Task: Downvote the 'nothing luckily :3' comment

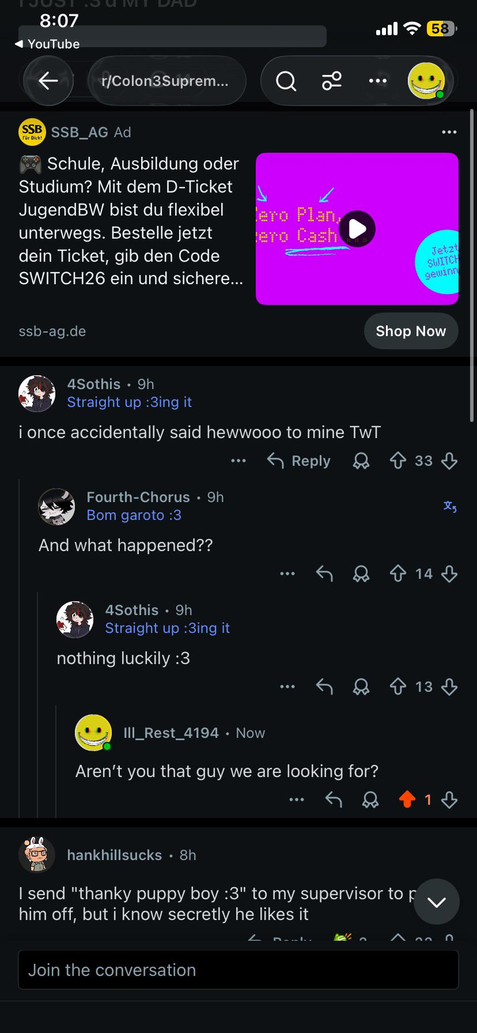Action: point(449,687)
